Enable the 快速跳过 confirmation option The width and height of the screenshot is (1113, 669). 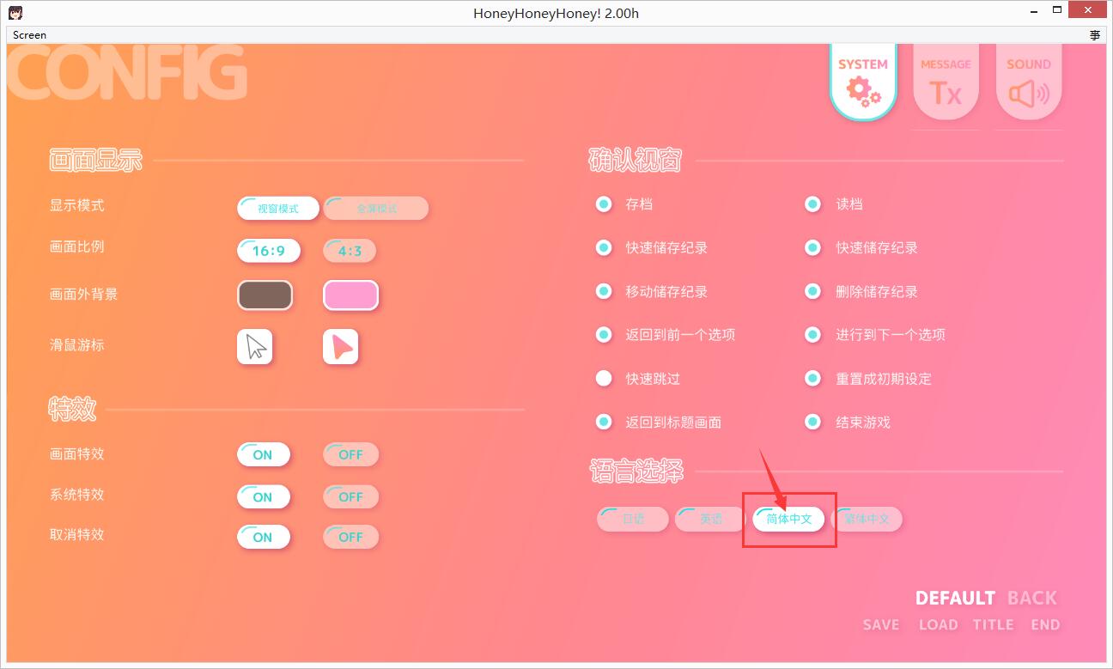[x=605, y=379]
